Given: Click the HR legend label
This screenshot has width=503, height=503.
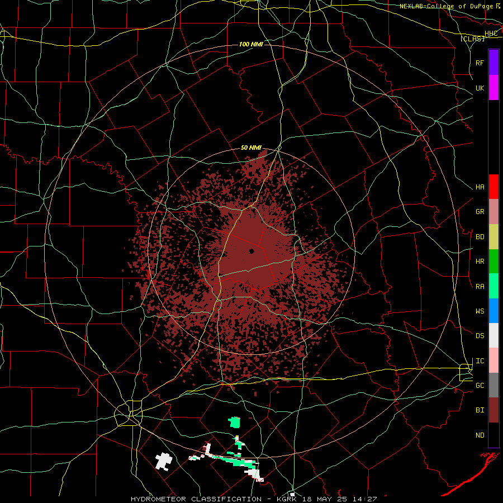Looking at the screenshot, I should 480,262.
